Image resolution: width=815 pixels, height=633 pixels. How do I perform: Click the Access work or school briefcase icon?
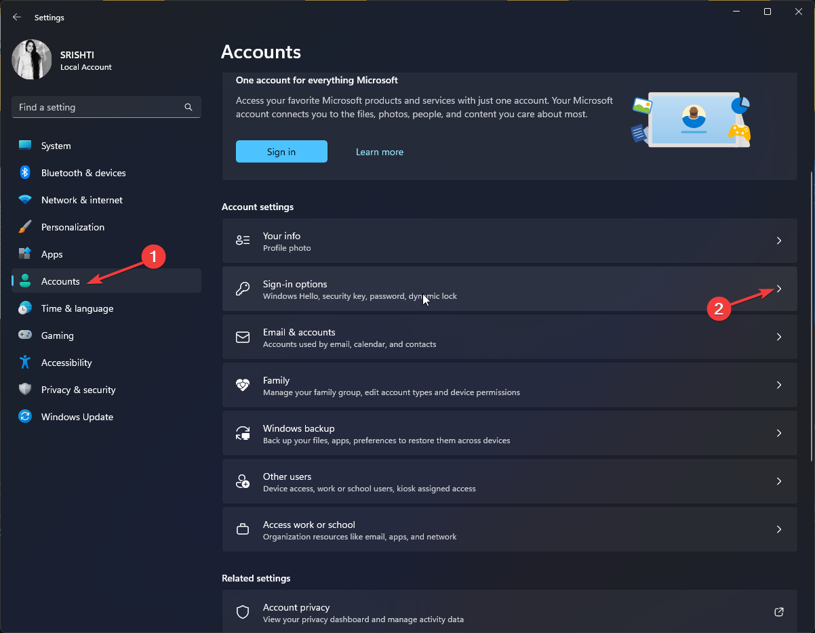pyautogui.click(x=243, y=529)
